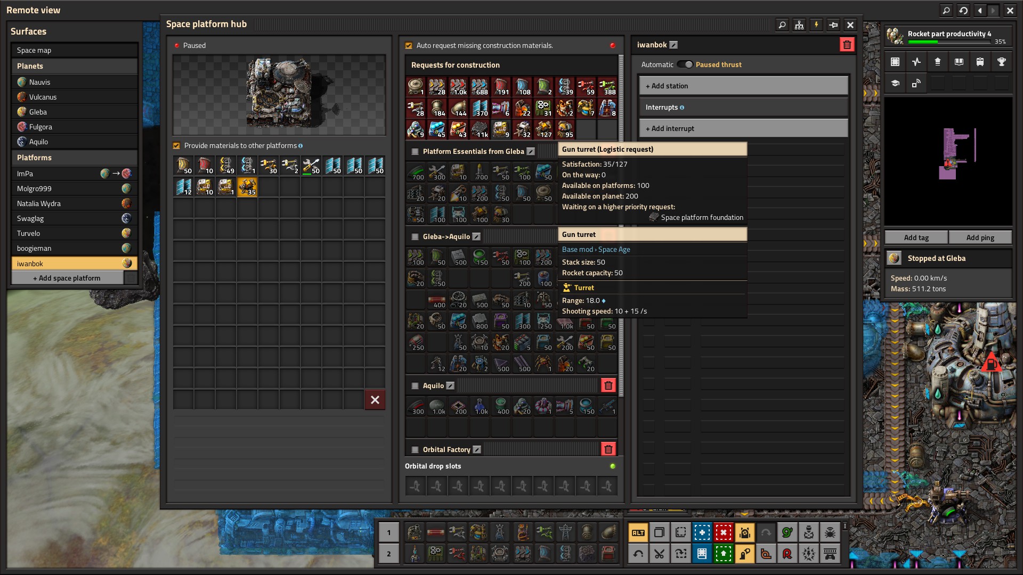This screenshot has height=575, width=1023.
Task: Click the red X hub trash slot
Action: click(x=375, y=400)
